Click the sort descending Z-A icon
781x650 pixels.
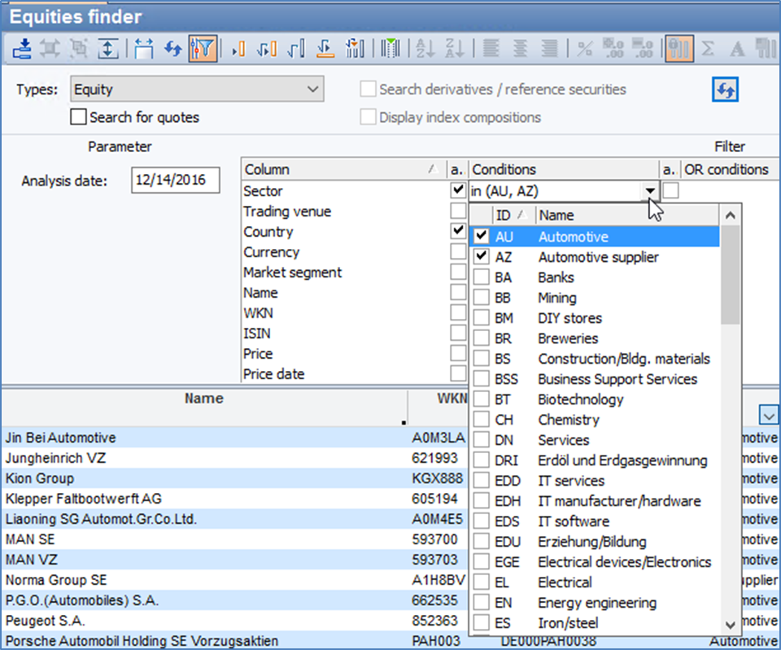455,49
